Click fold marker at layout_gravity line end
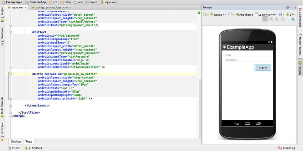Image resolution: width=303 pixels, height=151 pixels. [x=10, y=99]
